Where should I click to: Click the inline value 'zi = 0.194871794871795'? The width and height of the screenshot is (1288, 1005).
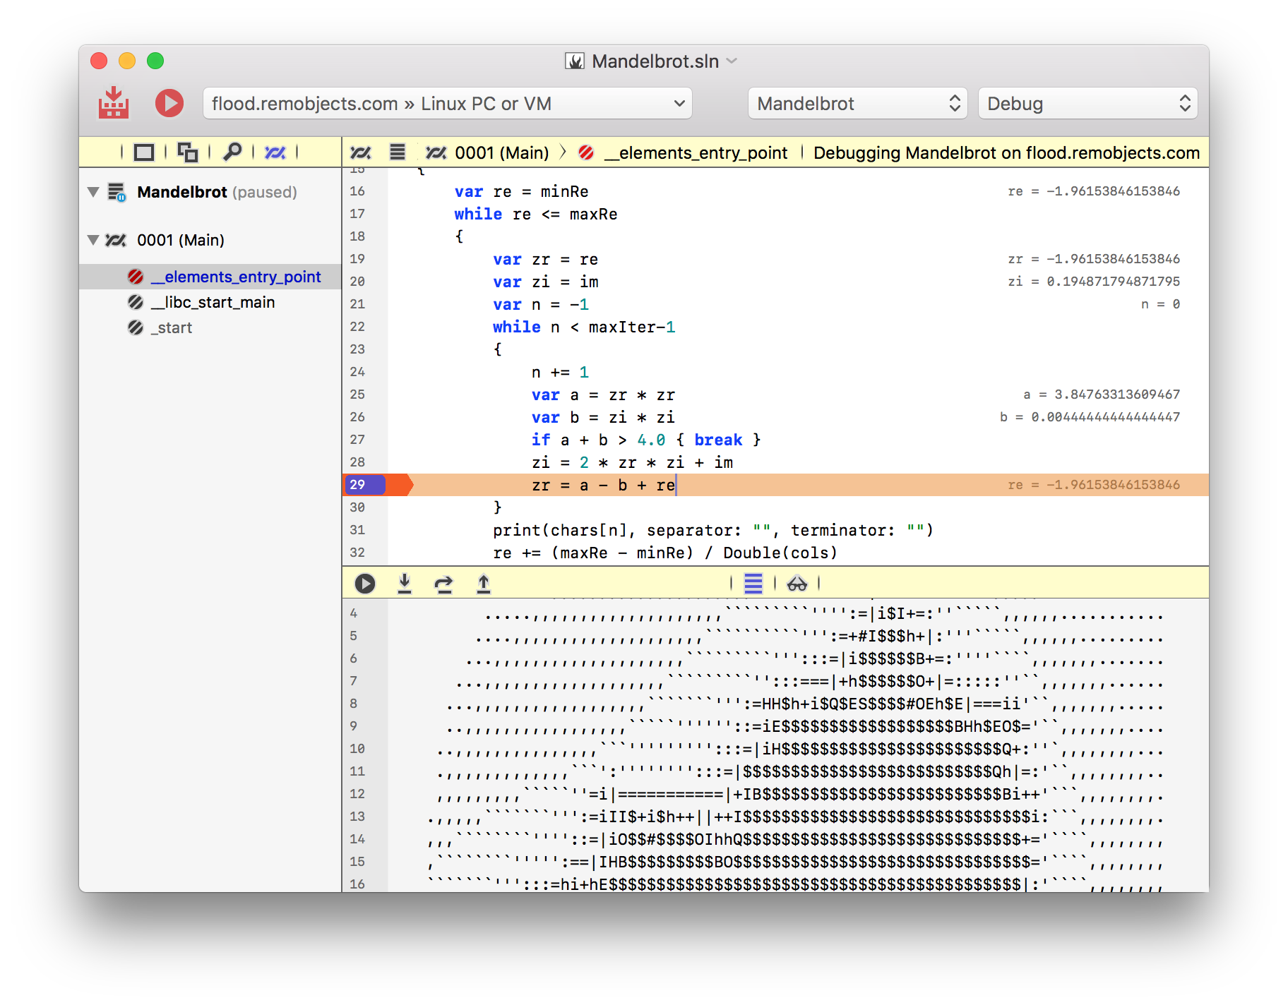[1094, 282]
